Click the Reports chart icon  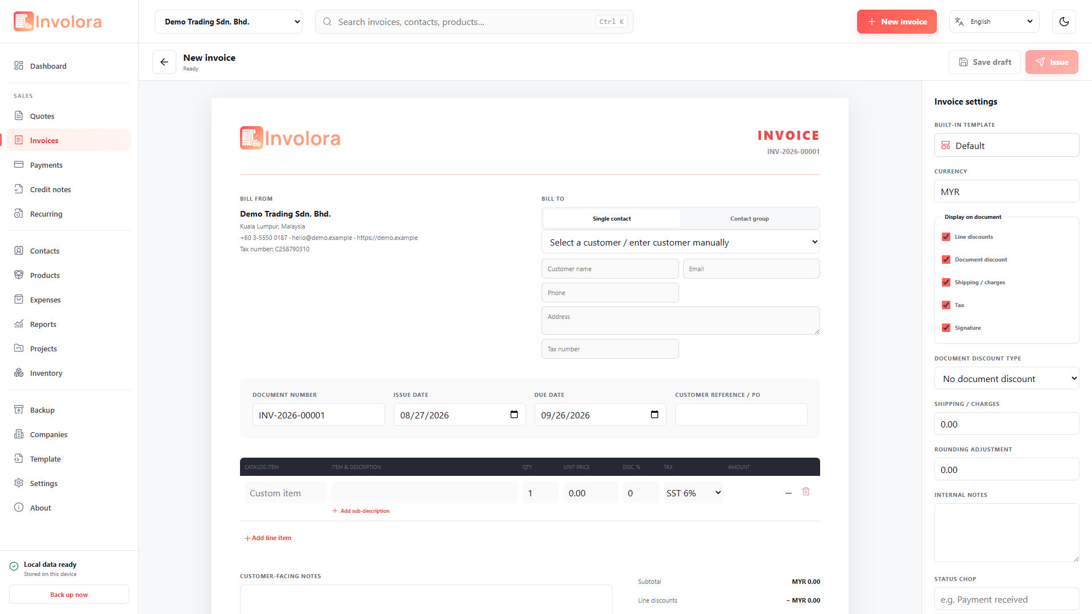19,324
